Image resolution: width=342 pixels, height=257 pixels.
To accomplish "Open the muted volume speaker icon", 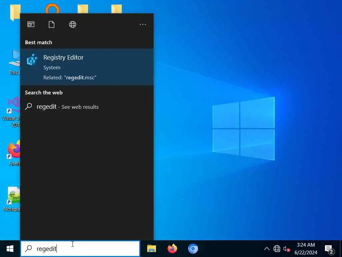I will (x=286, y=249).
